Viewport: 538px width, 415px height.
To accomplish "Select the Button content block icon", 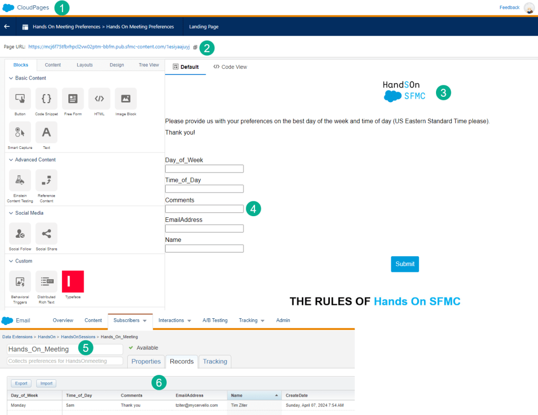I will tap(20, 99).
